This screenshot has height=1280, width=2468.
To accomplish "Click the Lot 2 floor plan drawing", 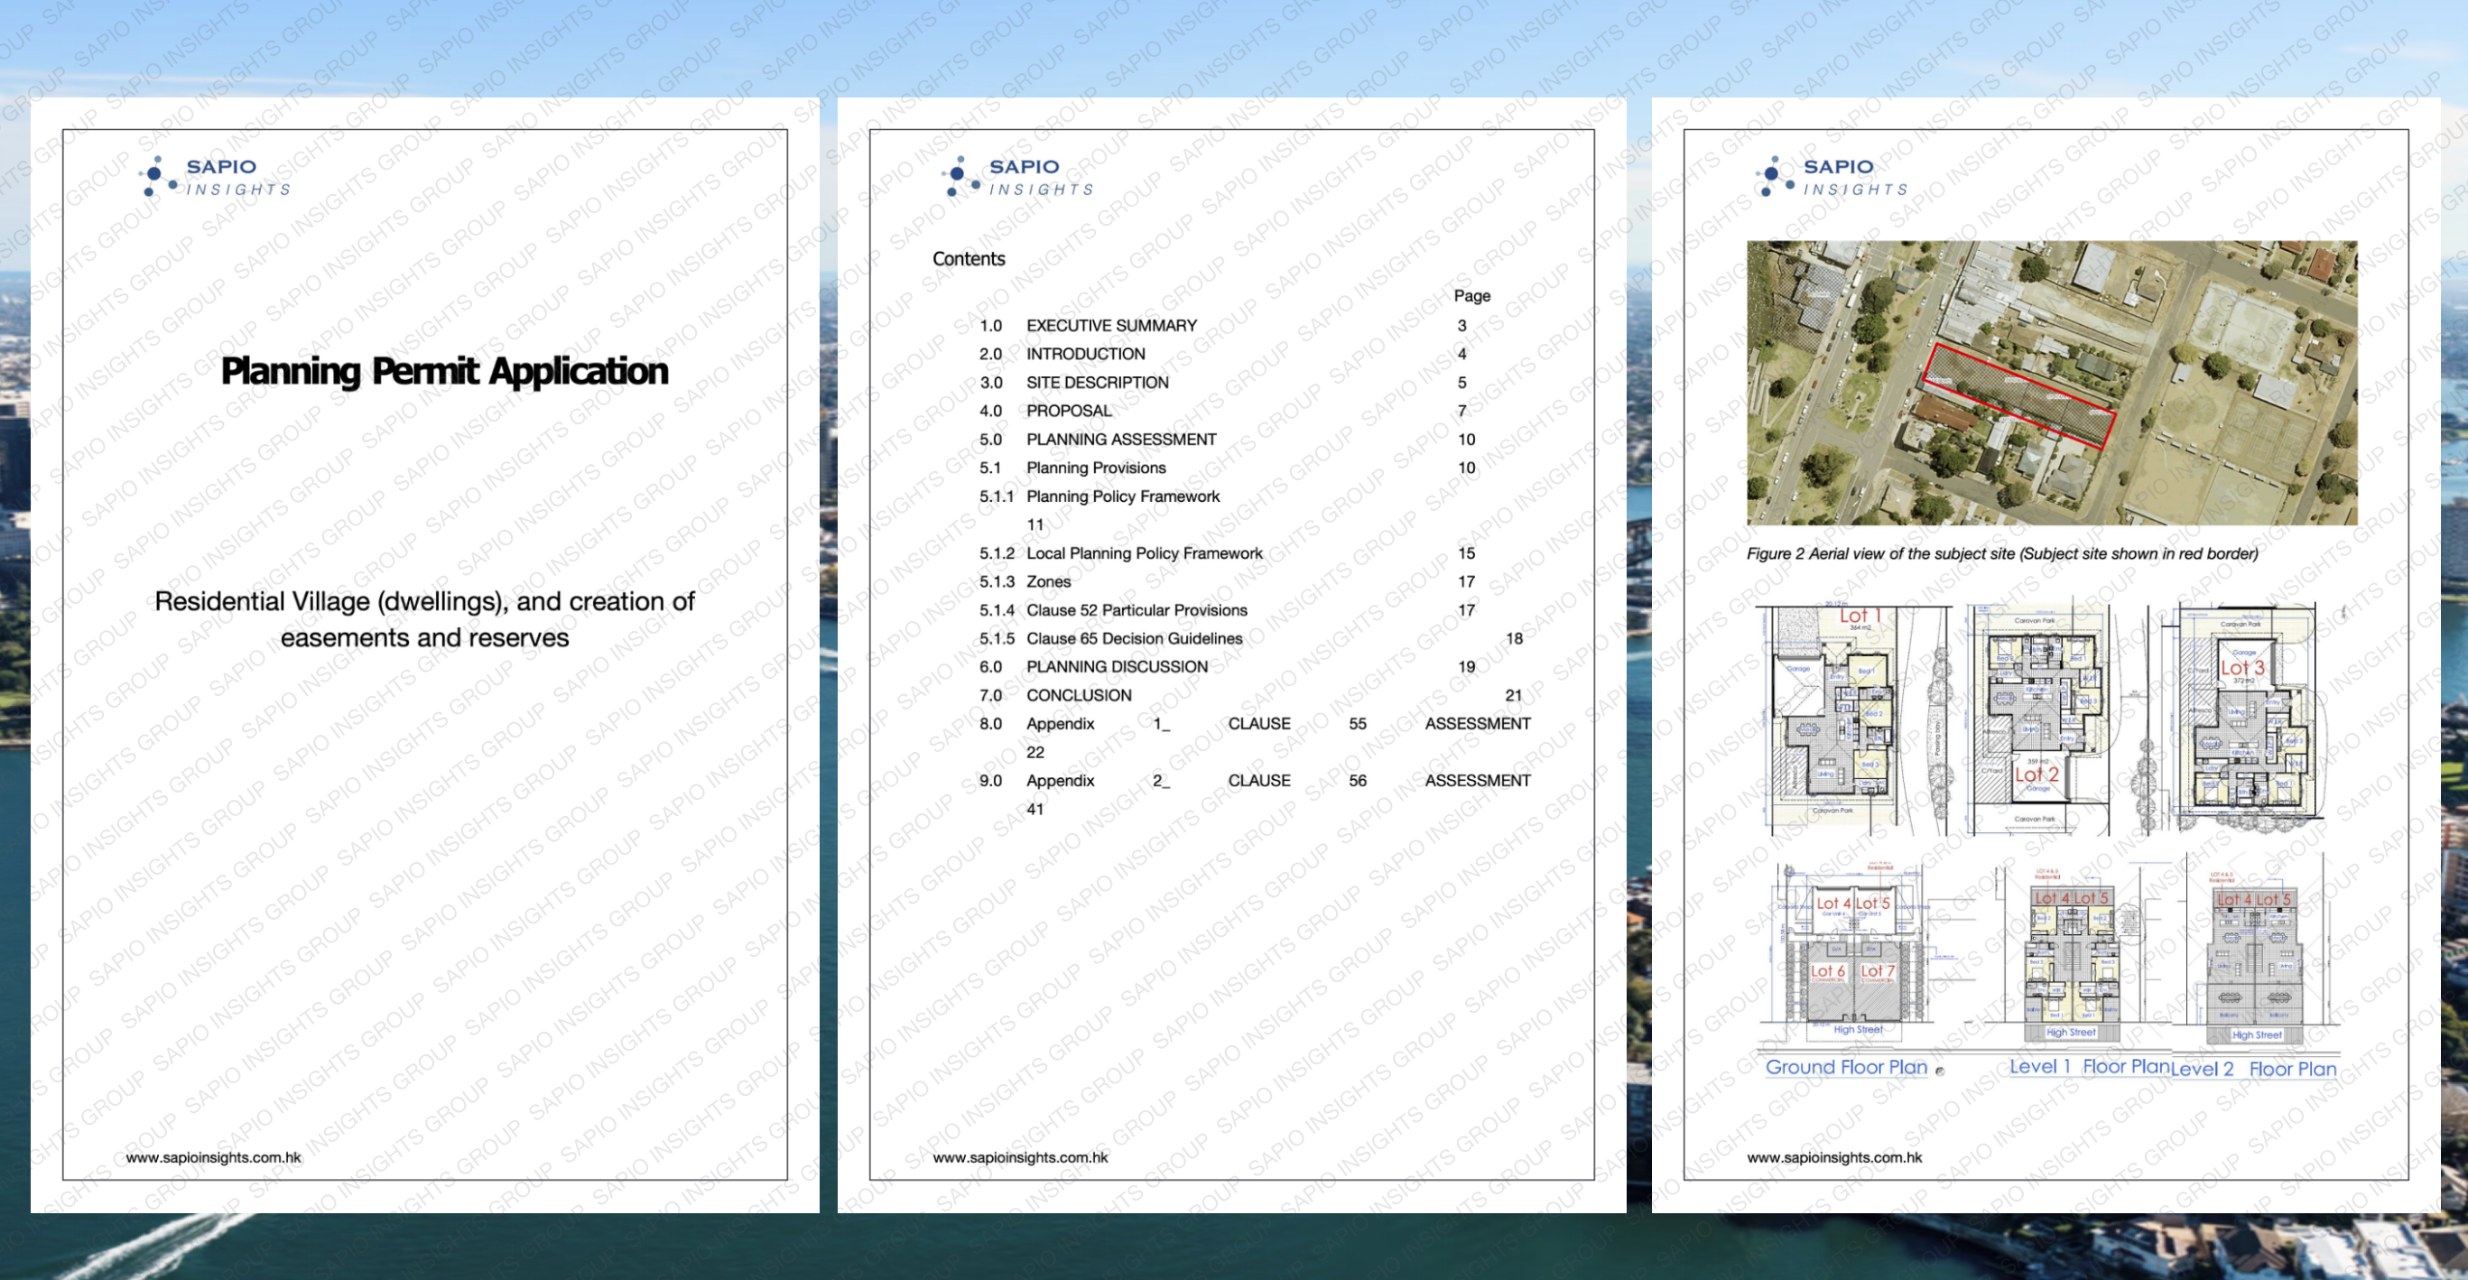I will pyautogui.click(x=2043, y=720).
